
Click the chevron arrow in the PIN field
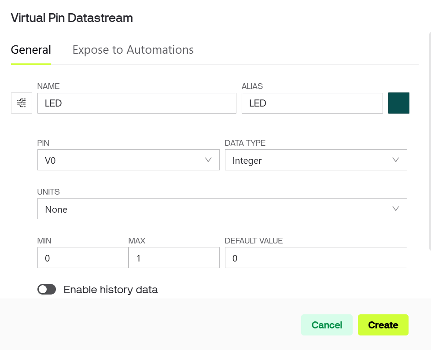point(209,160)
